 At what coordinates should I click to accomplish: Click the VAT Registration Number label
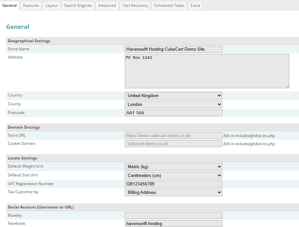click(x=31, y=184)
